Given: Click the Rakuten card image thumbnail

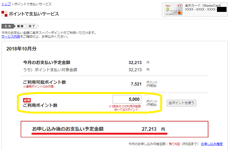Looking at the screenshot, I should (174, 10).
